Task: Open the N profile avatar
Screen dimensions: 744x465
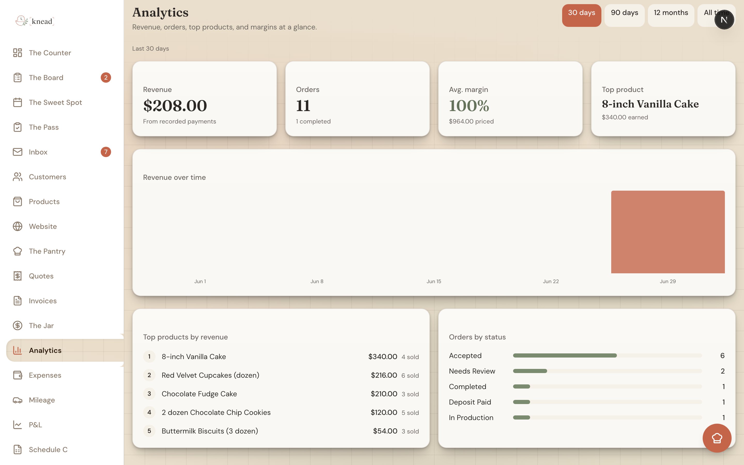Action: [x=724, y=20]
